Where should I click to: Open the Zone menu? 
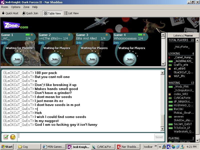tap(26, 7)
